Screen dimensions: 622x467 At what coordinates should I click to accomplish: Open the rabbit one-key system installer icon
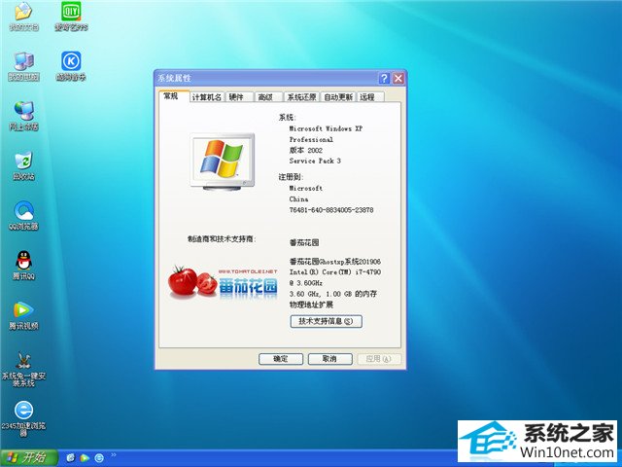click(23, 369)
